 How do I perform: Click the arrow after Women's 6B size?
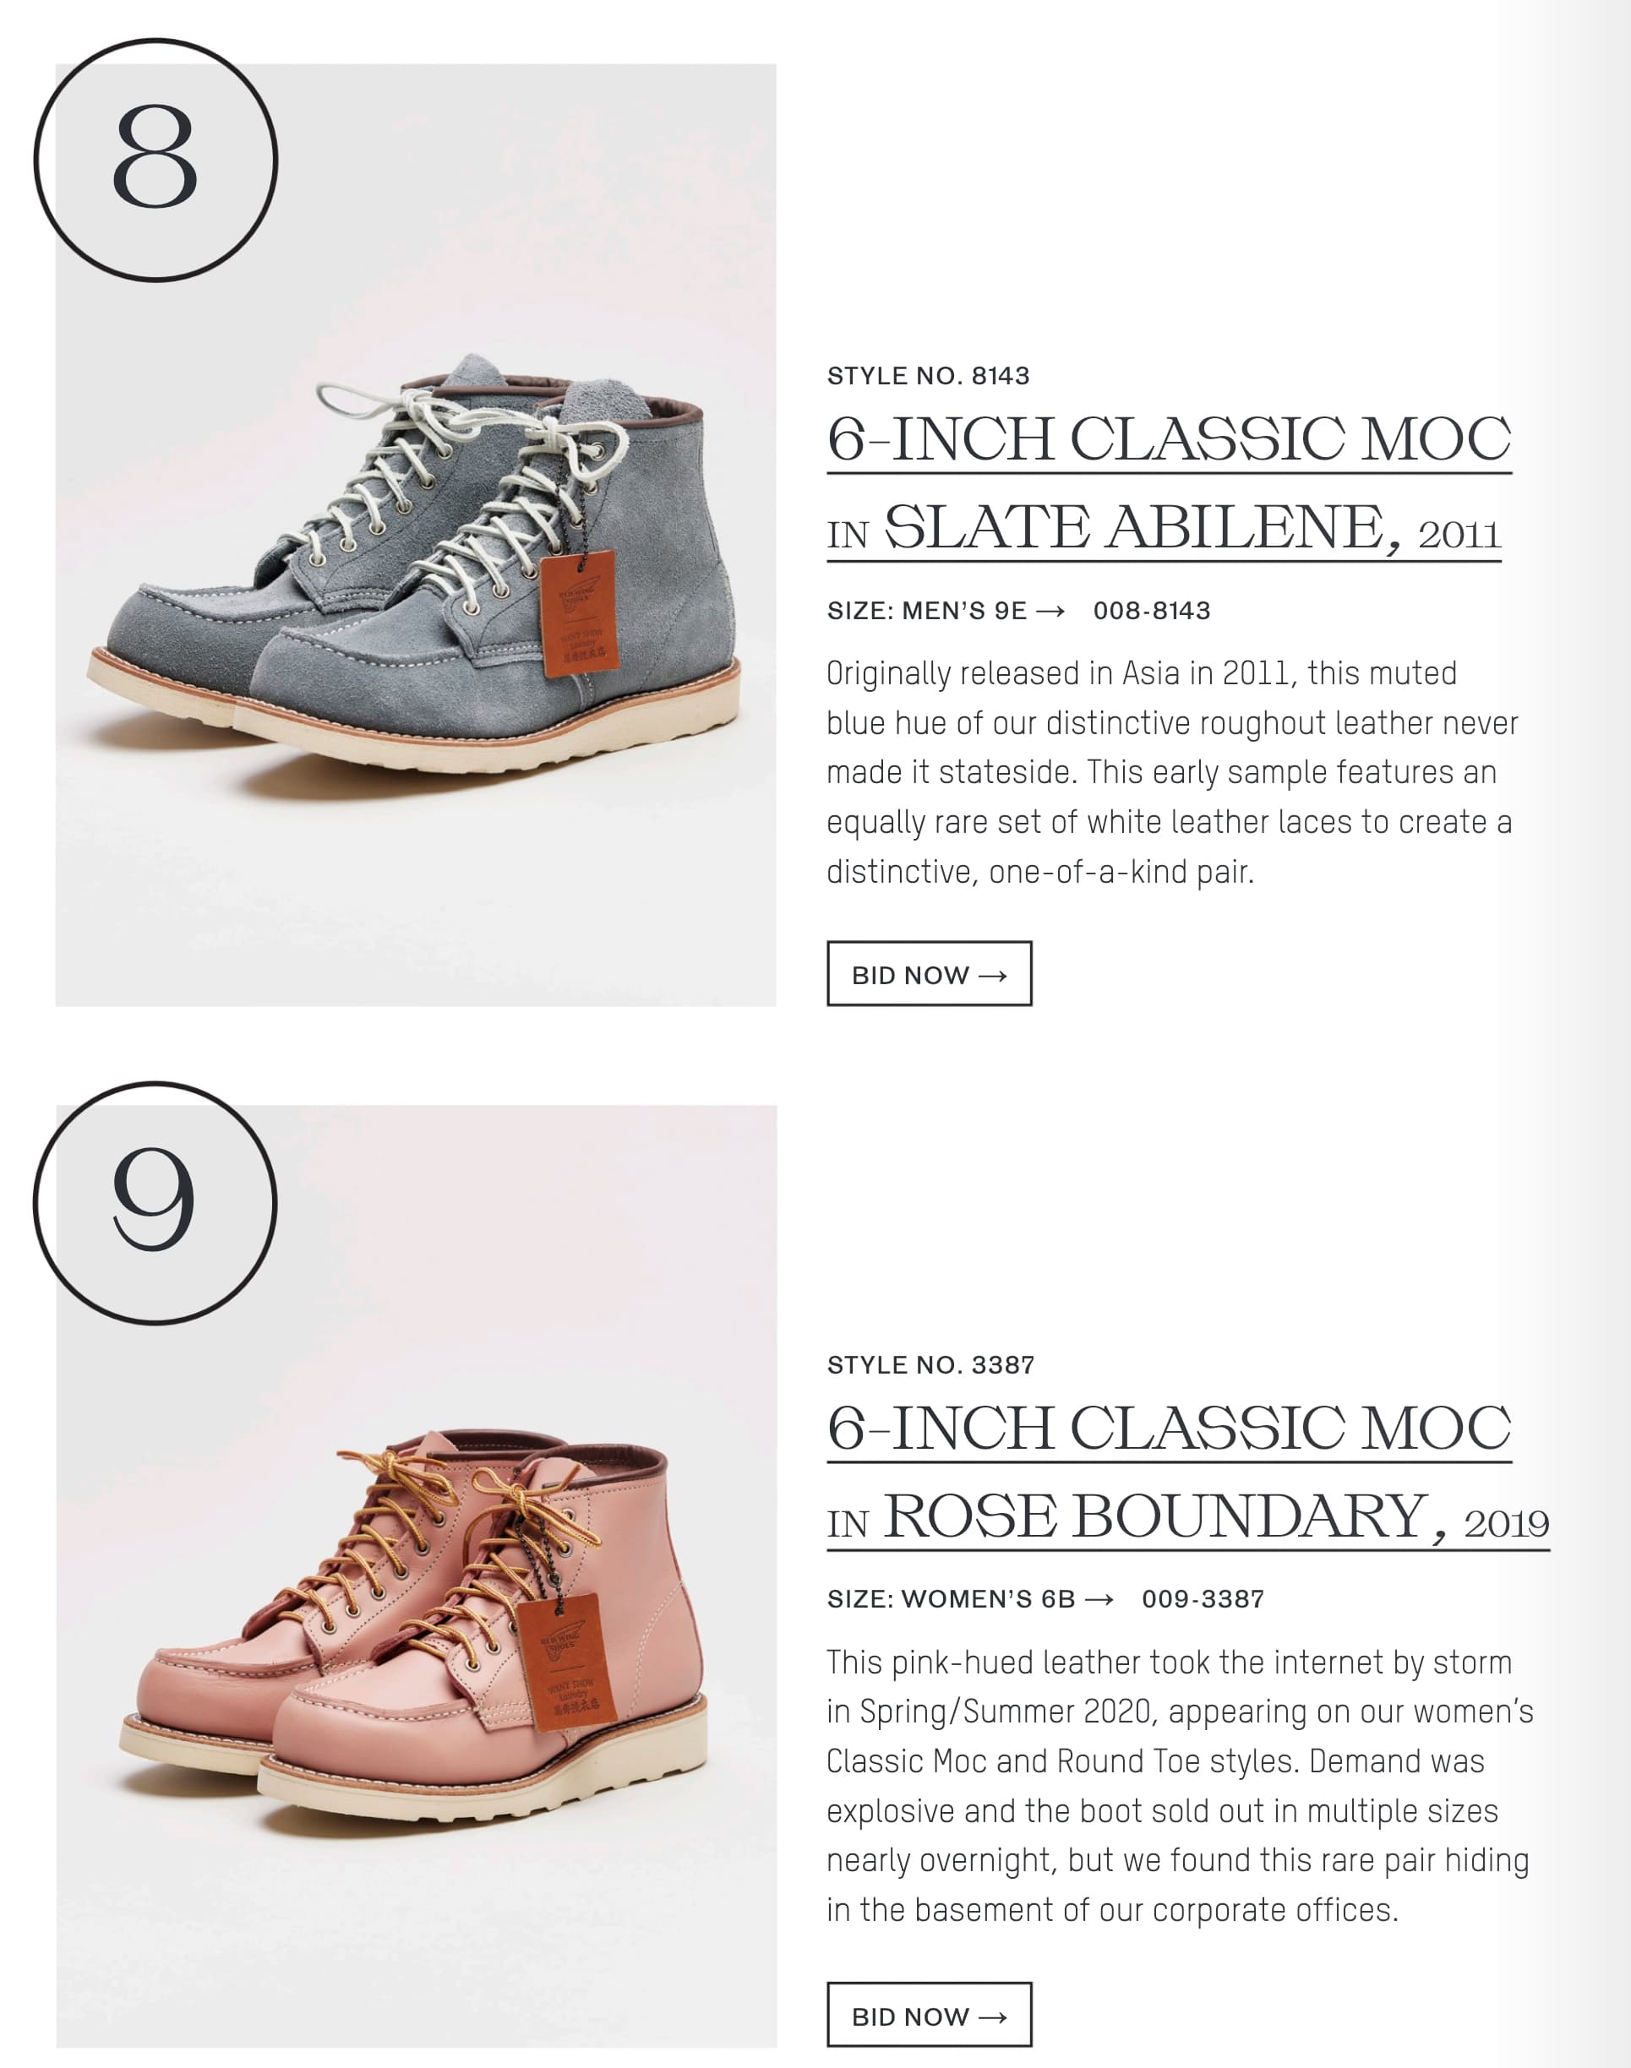pyautogui.click(x=1099, y=1598)
